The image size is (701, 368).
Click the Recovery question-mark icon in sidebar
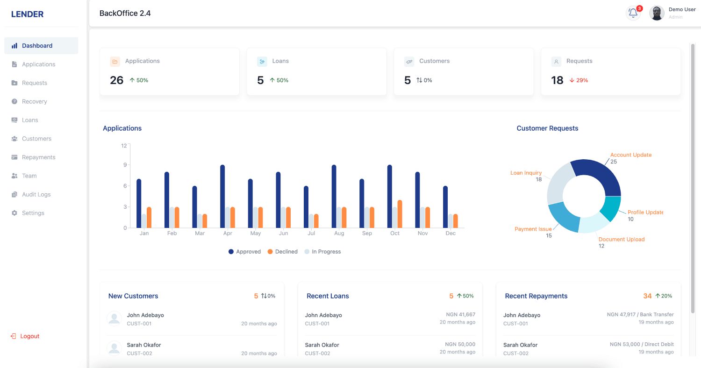(14, 101)
